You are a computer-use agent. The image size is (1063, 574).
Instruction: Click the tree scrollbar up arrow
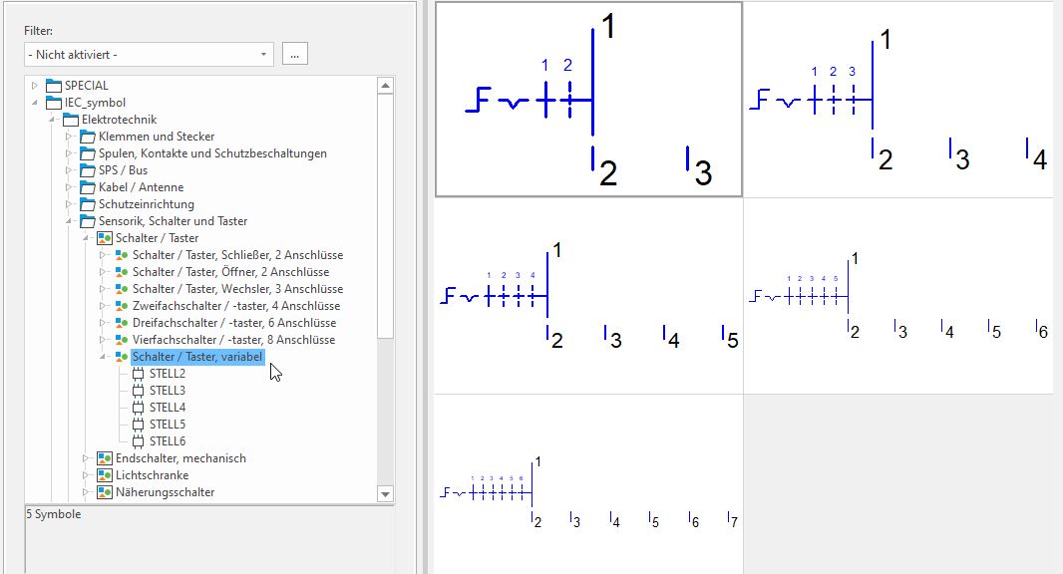coord(385,86)
